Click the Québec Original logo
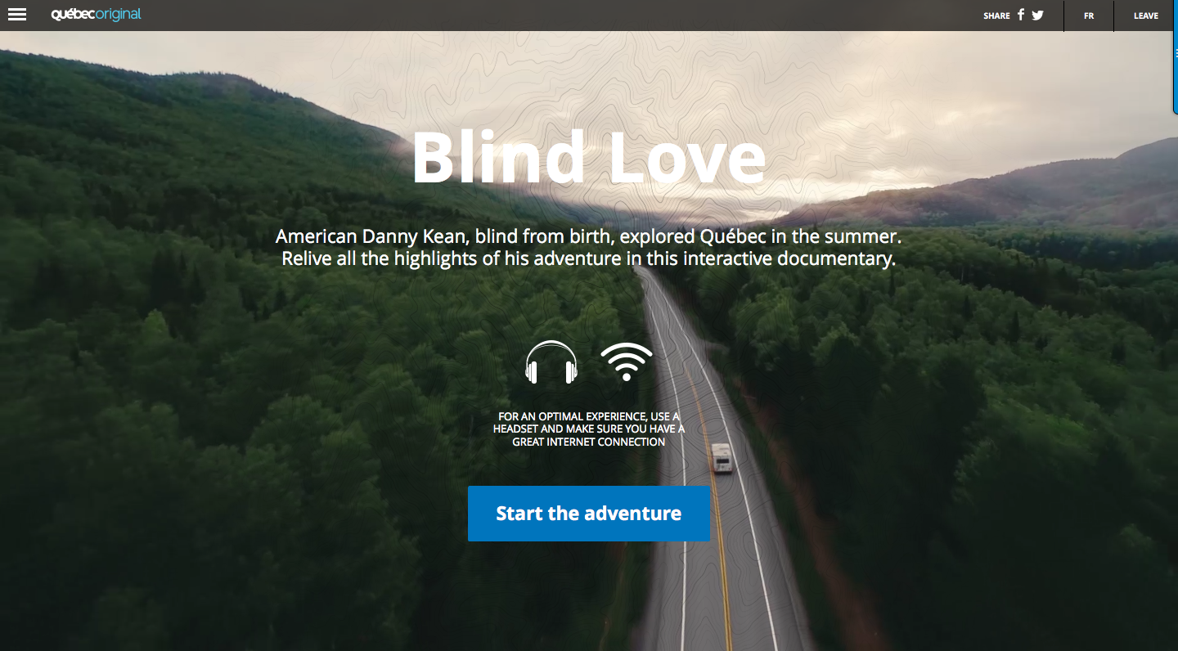Screen dimensions: 1178x651 [x=96, y=15]
